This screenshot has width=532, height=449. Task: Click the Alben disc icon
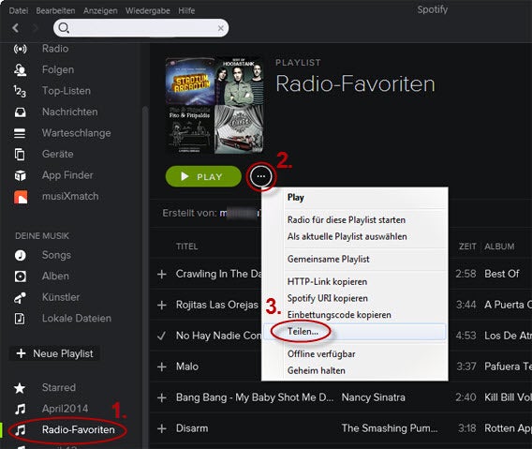[x=20, y=277]
